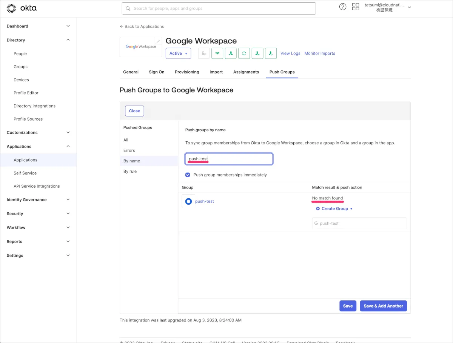Open the apps grid icon in header
Screen dimensions: 453x343
(x=355, y=7)
